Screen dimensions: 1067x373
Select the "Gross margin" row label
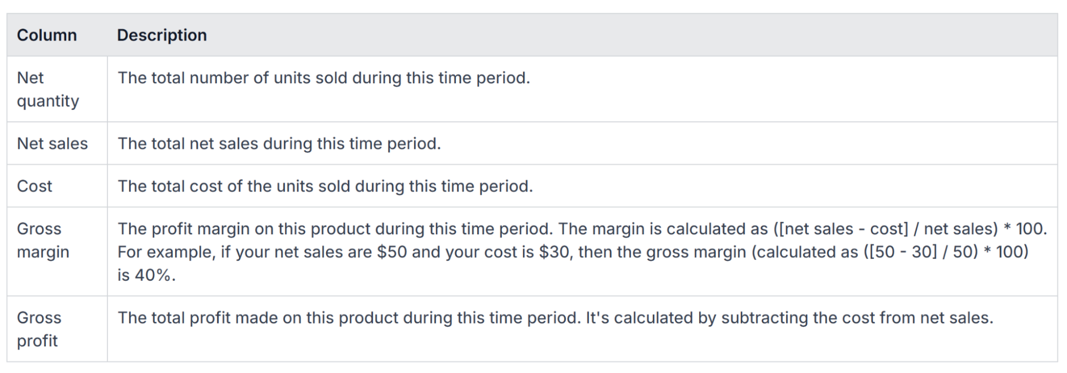tap(43, 240)
